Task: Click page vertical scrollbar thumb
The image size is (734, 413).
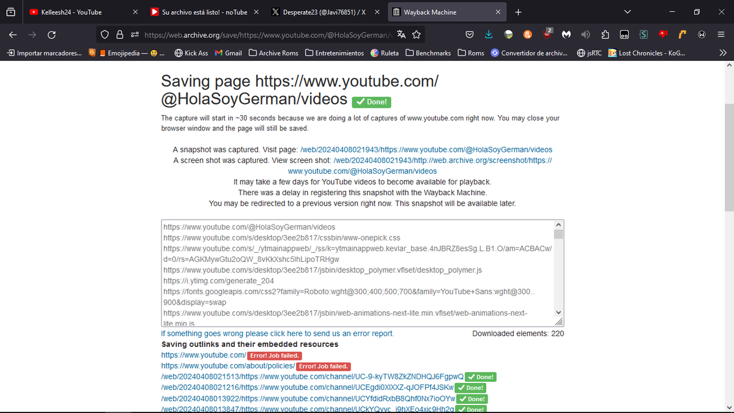Action: point(729,157)
